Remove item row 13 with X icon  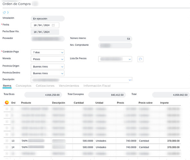tap(7, 141)
